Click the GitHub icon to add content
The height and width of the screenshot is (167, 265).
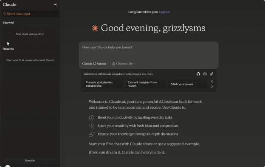coord(198,74)
